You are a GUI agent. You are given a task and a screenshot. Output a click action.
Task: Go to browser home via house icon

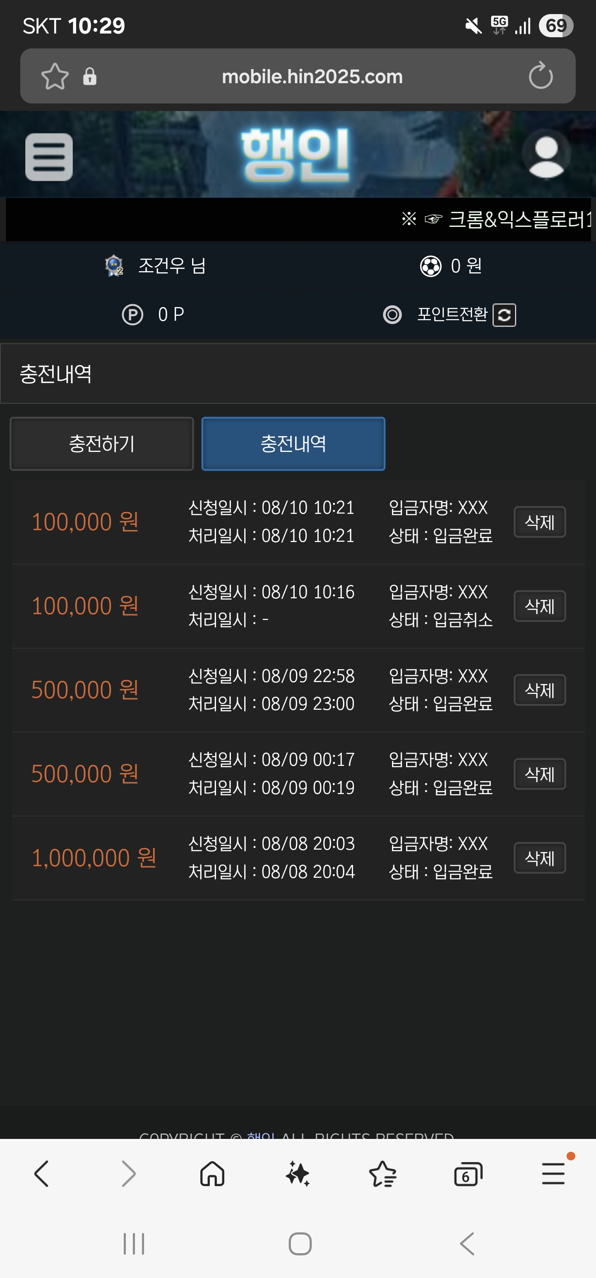pyautogui.click(x=212, y=1174)
